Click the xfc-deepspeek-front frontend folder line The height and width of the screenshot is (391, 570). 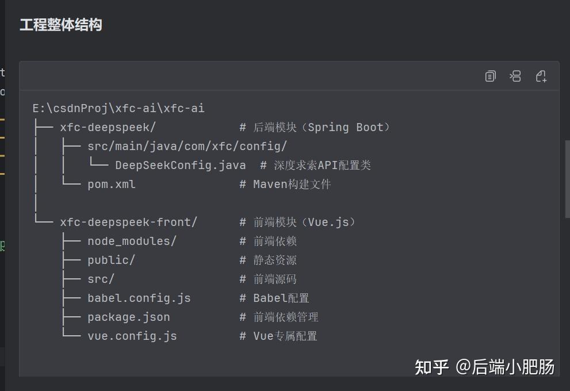pos(129,222)
